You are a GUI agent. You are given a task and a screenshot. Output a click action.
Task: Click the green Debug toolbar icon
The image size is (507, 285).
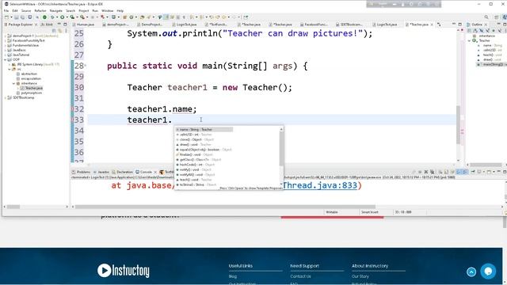point(44,17)
